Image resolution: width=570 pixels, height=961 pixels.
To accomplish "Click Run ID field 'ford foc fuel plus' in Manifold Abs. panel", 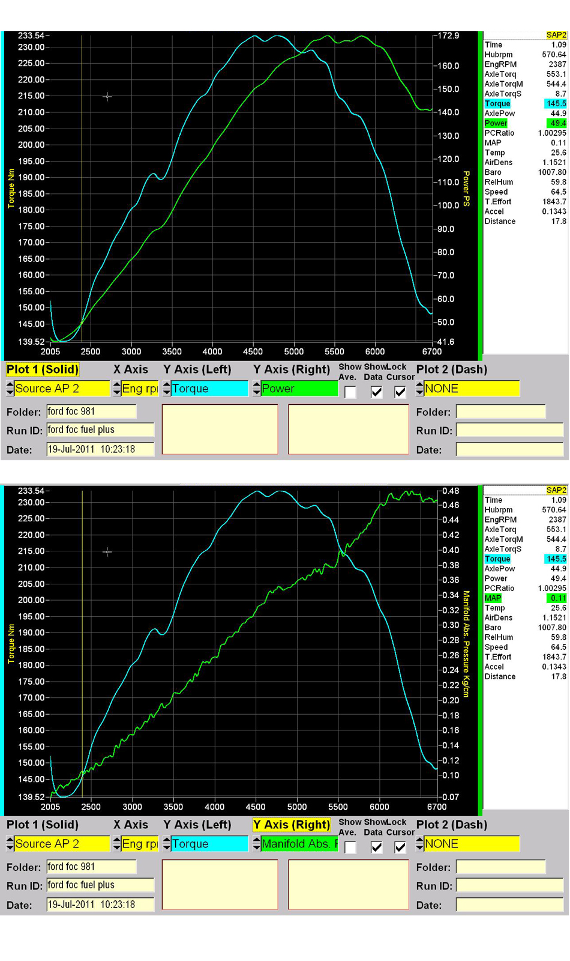I will click(100, 885).
